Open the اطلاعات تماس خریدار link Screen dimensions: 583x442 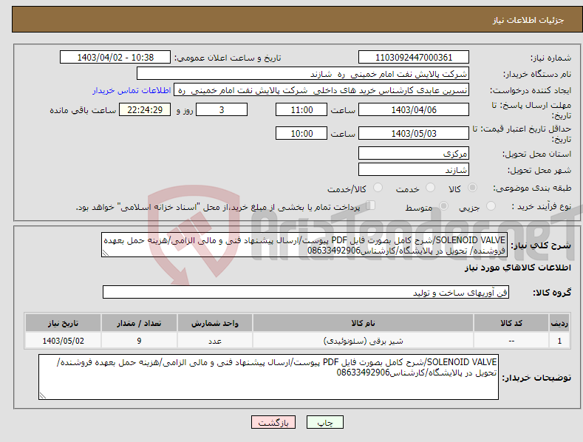pyautogui.click(x=132, y=90)
